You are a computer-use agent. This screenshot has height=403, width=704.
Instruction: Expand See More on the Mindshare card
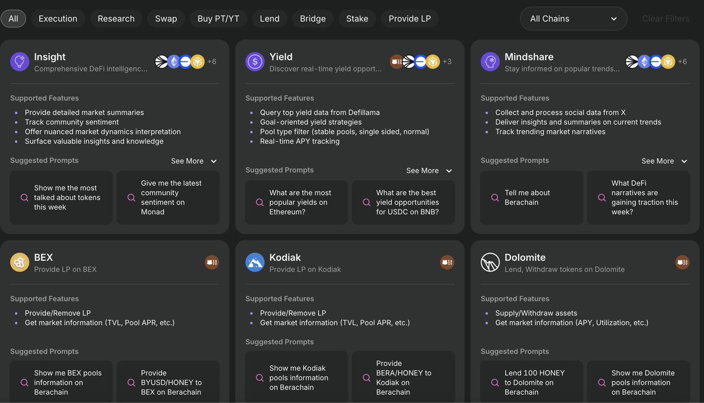click(665, 161)
